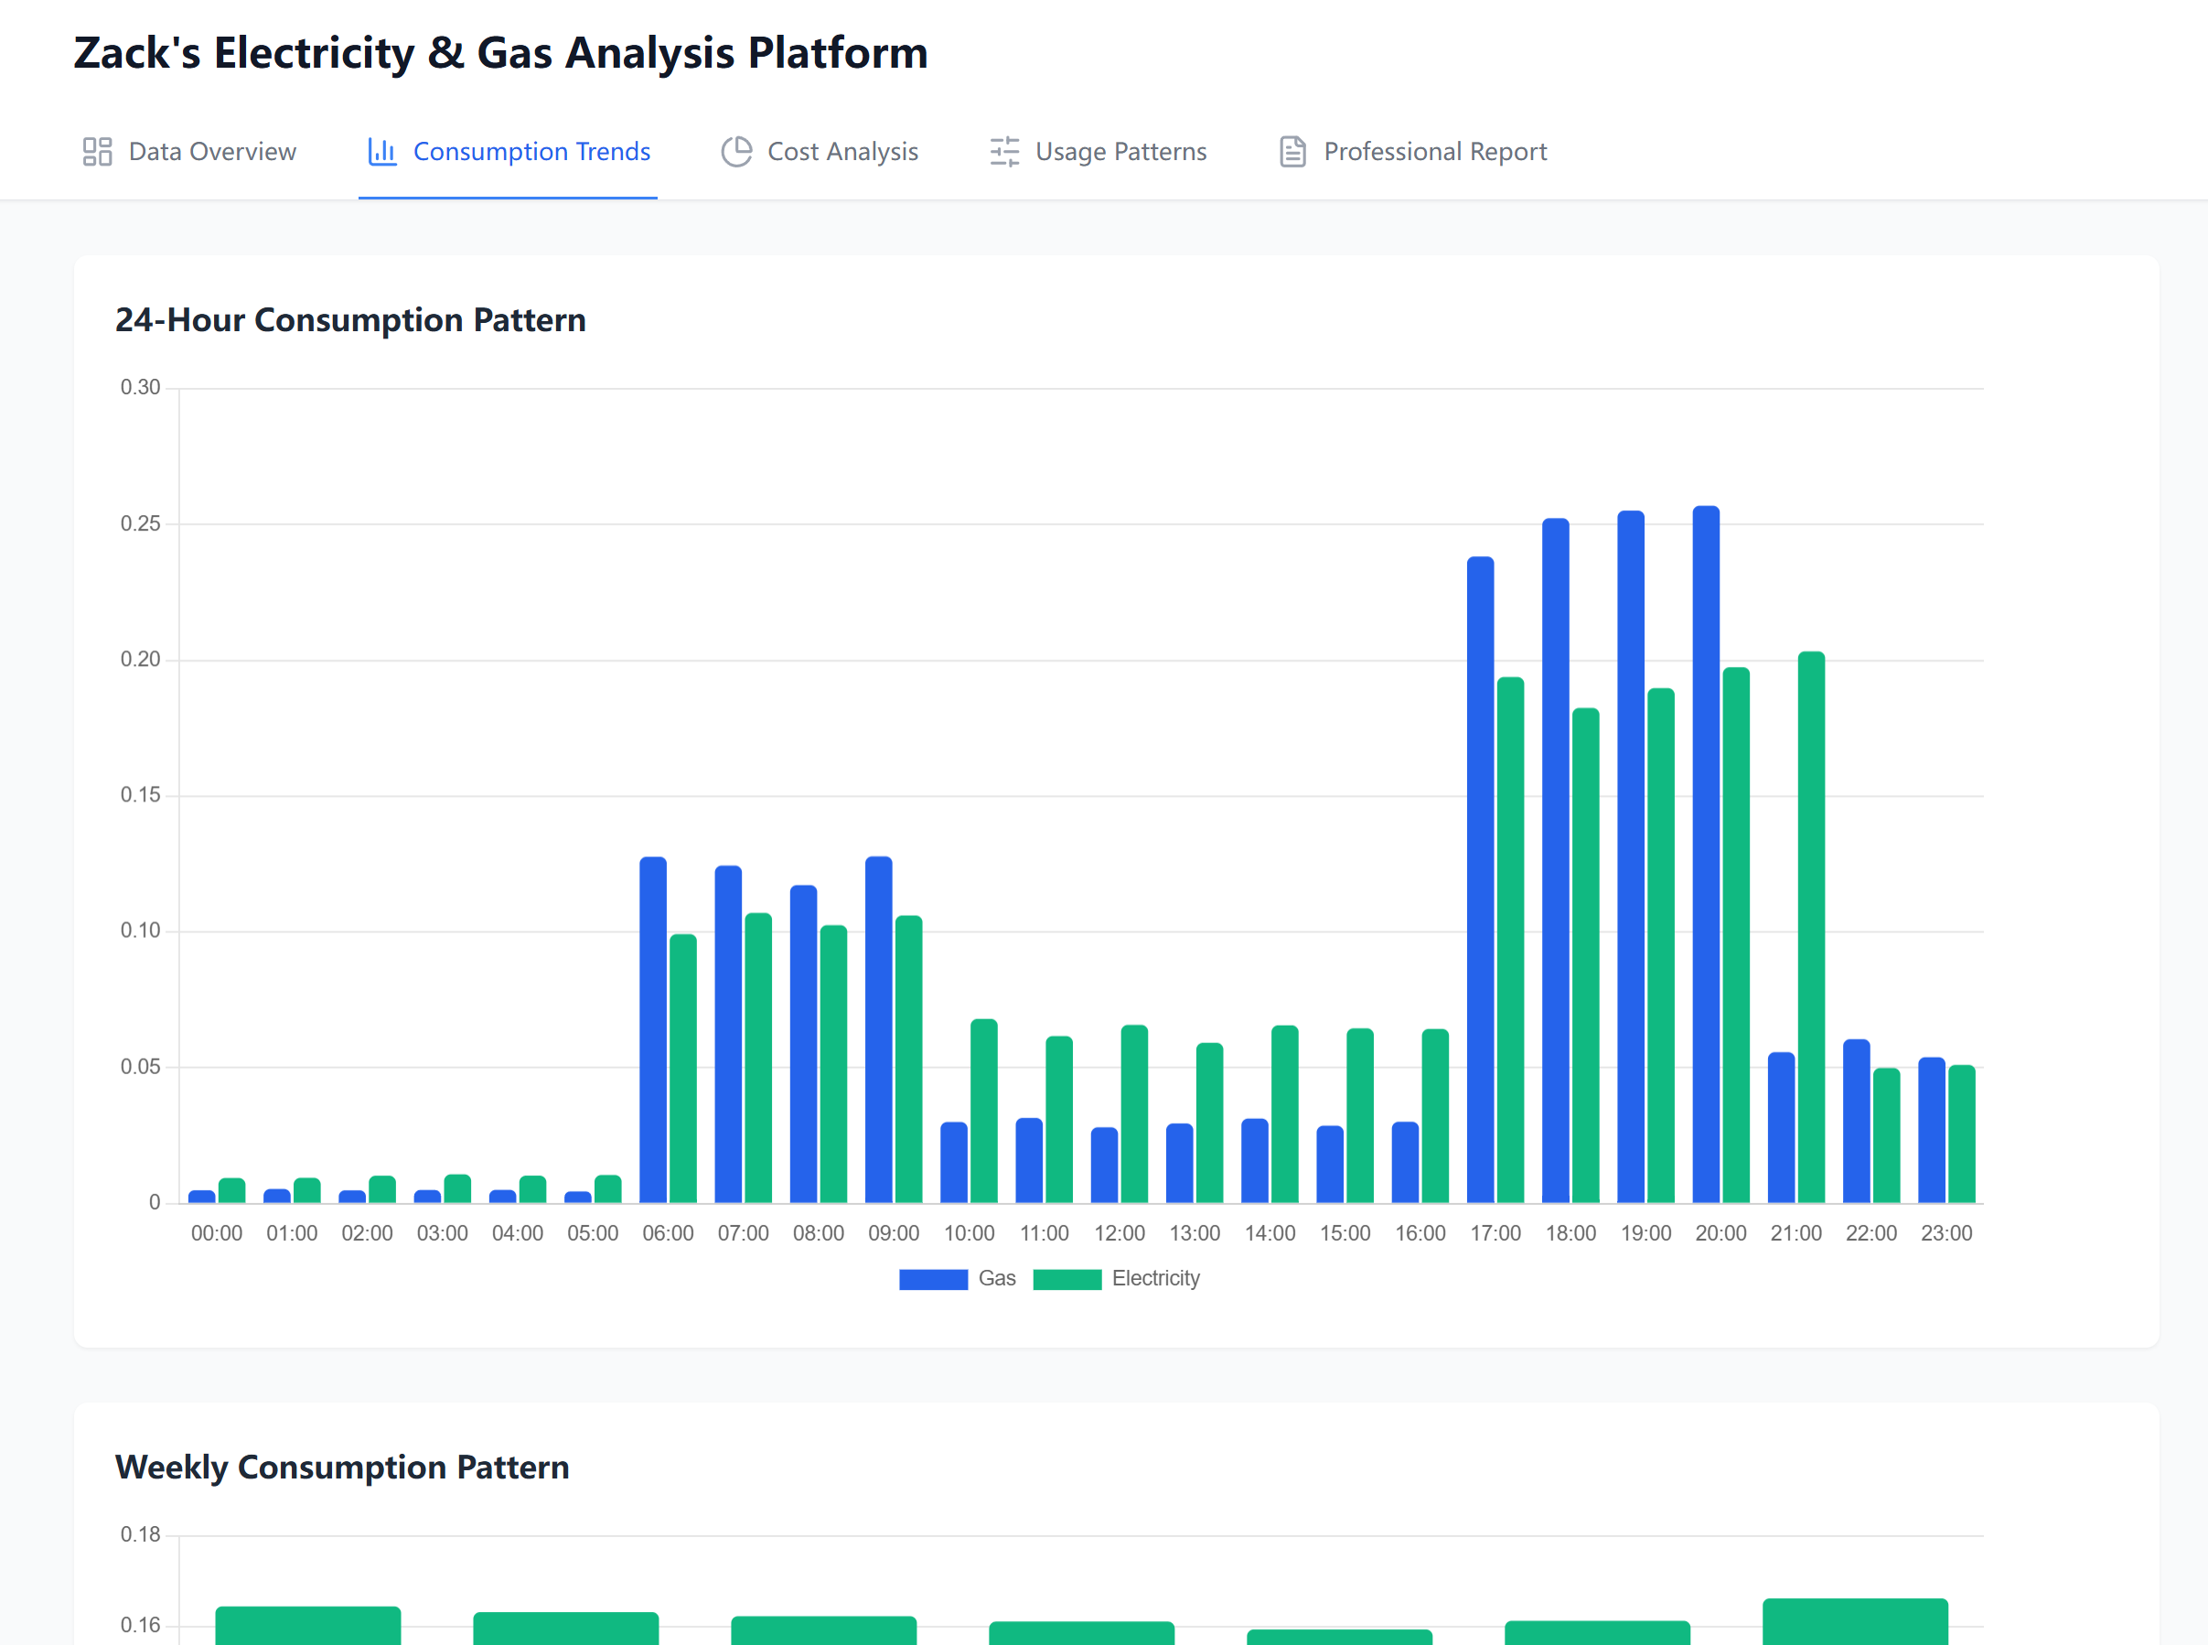Click the Weekly Consumption Pattern heading
This screenshot has width=2208, height=1645.
coord(342,1468)
